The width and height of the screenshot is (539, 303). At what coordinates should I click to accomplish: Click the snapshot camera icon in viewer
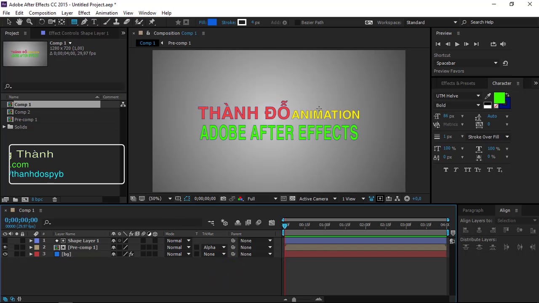(x=223, y=199)
